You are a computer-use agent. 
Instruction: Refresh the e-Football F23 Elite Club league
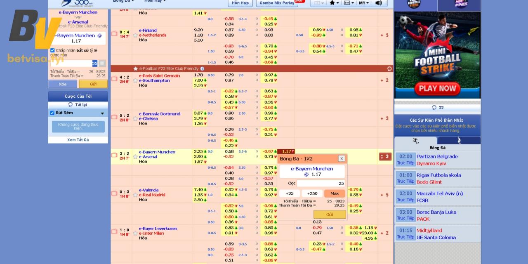click(x=389, y=69)
